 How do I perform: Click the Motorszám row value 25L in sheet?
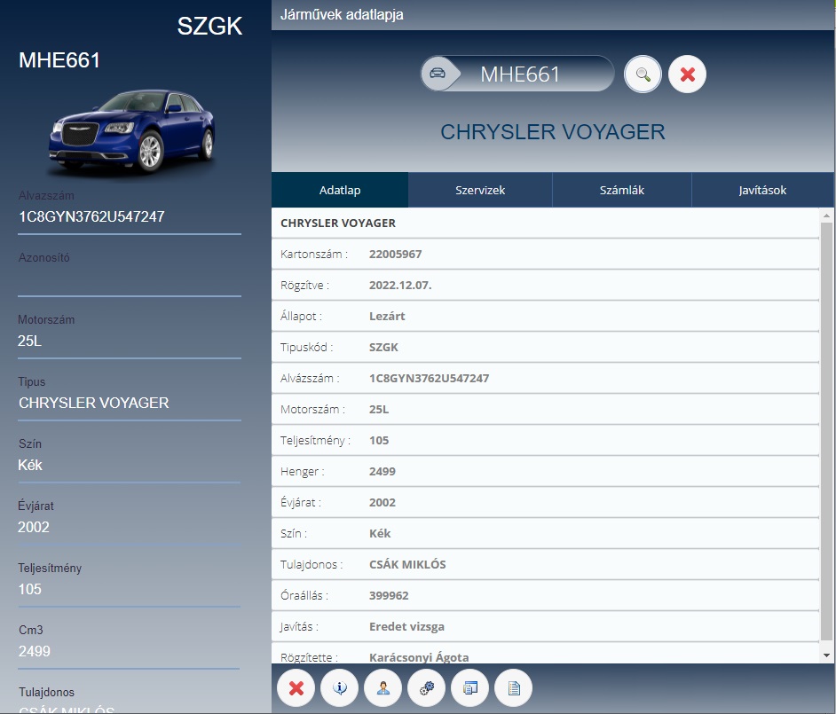pos(379,409)
